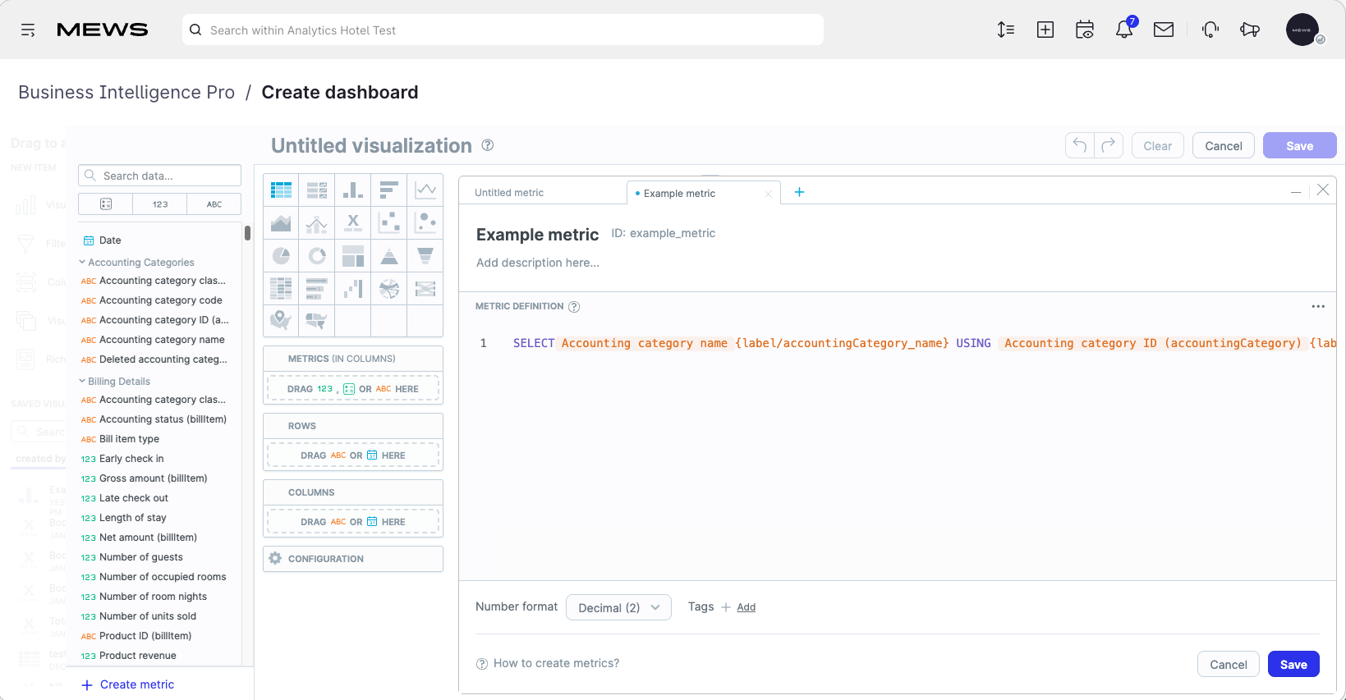The width and height of the screenshot is (1346, 700).
Task: Choose the heatmap chart type
Action: point(281,289)
